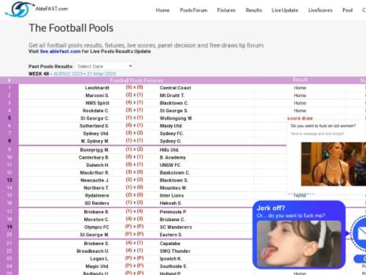Click the red score draw result
Image resolution: width=366 pixels, height=275 pixels.
click(x=300, y=118)
